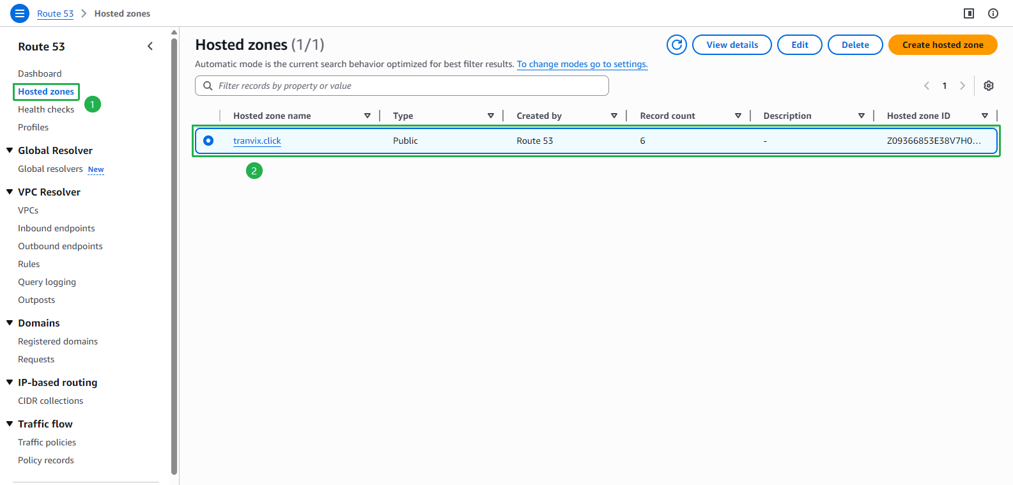The image size is (1013, 485).
Task: Open Health checks in the sidebar
Action: pyautogui.click(x=46, y=109)
